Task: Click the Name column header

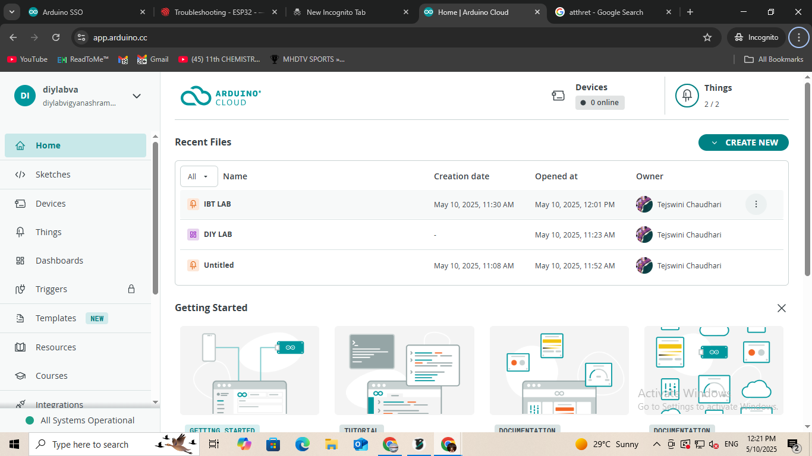Action: click(x=235, y=176)
